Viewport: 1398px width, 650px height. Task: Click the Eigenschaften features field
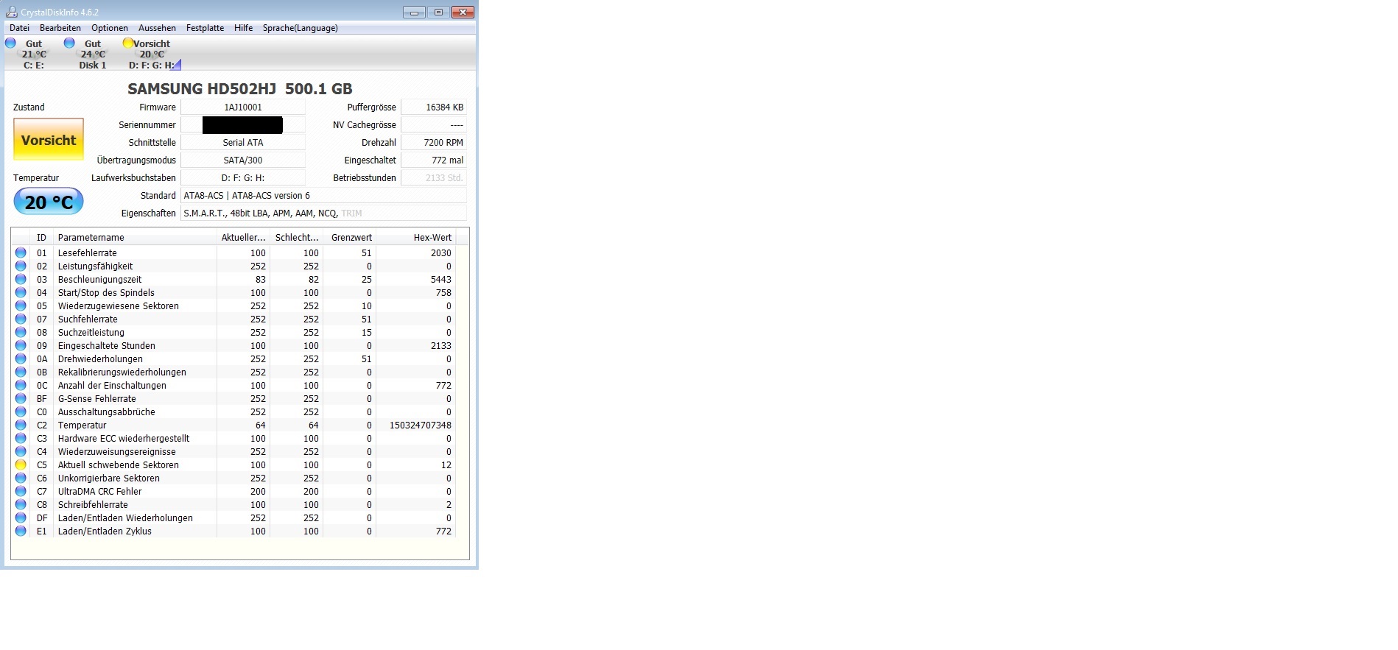coord(324,213)
